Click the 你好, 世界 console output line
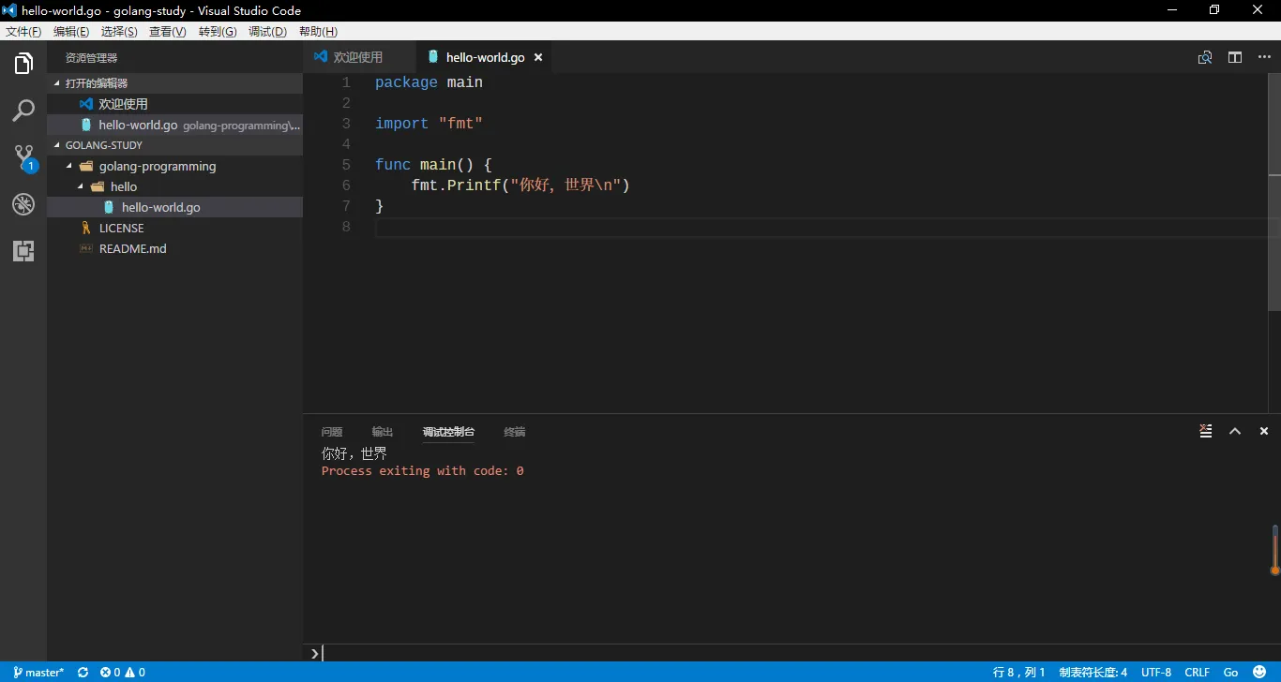The height and width of the screenshot is (682, 1281). [x=354, y=453]
